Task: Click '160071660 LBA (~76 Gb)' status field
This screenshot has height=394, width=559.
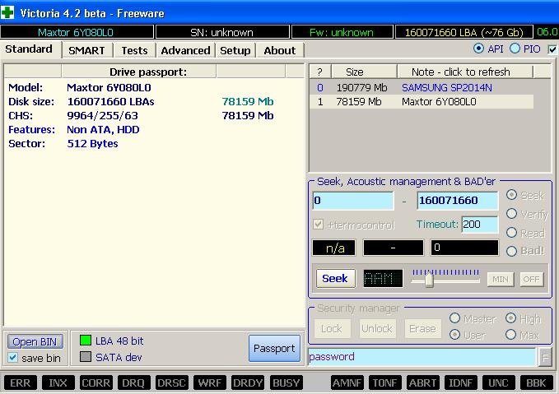Action: tap(464, 32)
